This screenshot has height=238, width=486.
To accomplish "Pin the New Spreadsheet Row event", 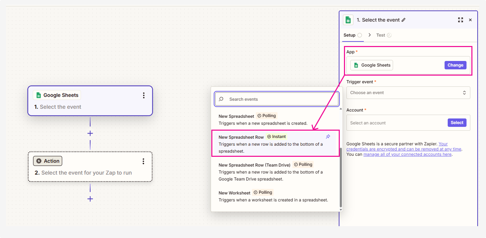I will point(328,137).
